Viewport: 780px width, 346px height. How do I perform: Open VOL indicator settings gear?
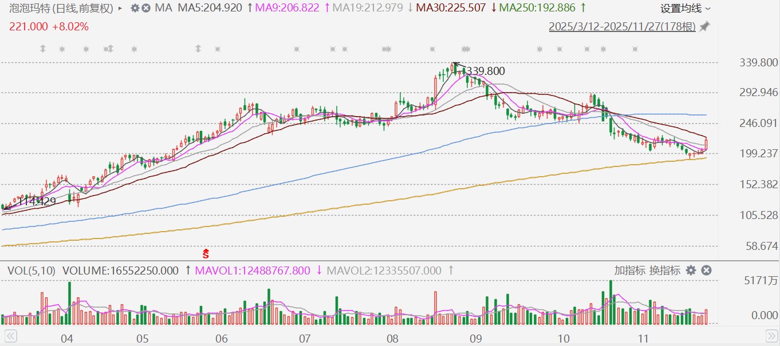click(x=691, y=271)
